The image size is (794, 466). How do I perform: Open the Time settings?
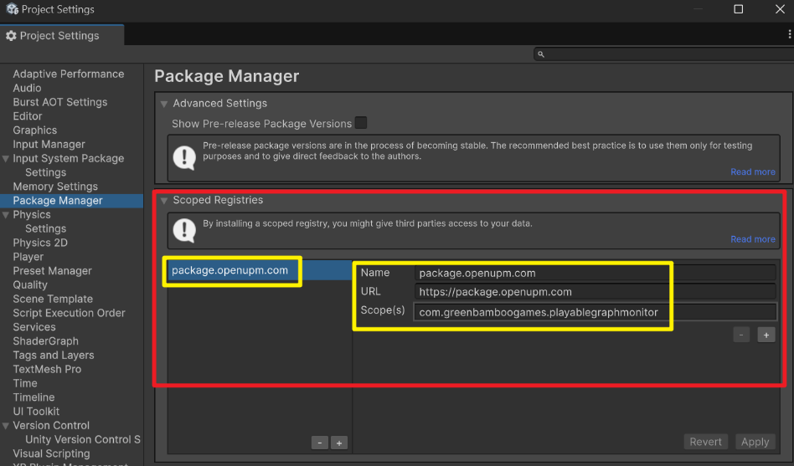pyautogui.click(x=25, y=383)
